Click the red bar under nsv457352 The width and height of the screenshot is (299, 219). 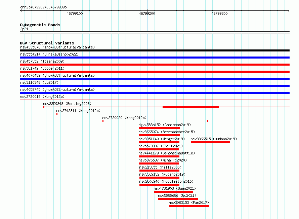point(155,65)
